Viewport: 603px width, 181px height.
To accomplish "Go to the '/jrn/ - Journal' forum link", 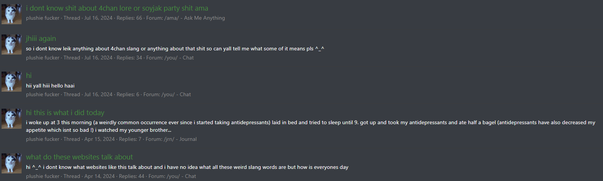I will pyautogui.click(x=180, y=139).
